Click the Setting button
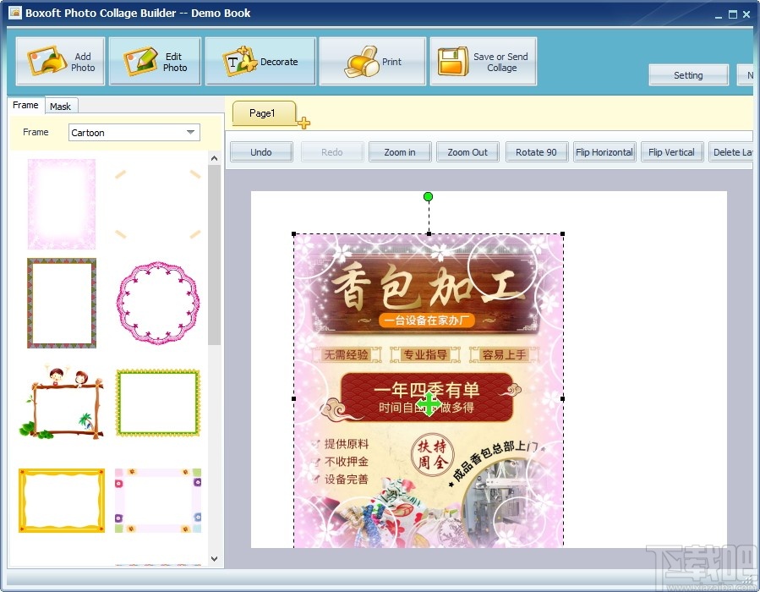Viewport: 760px width, 592px height. [x=687, y=74]
